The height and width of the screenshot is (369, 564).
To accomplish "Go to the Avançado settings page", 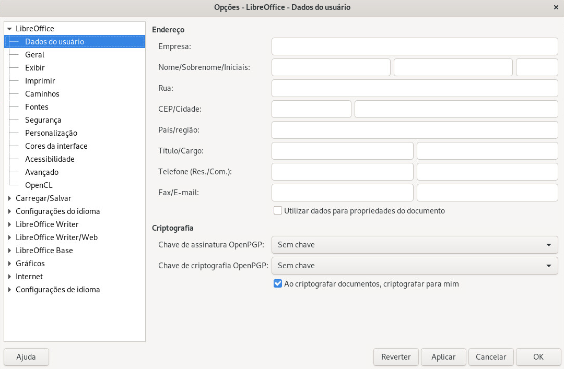I will [42, 172].
